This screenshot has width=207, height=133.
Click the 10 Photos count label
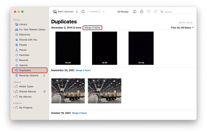click(123, 12)
